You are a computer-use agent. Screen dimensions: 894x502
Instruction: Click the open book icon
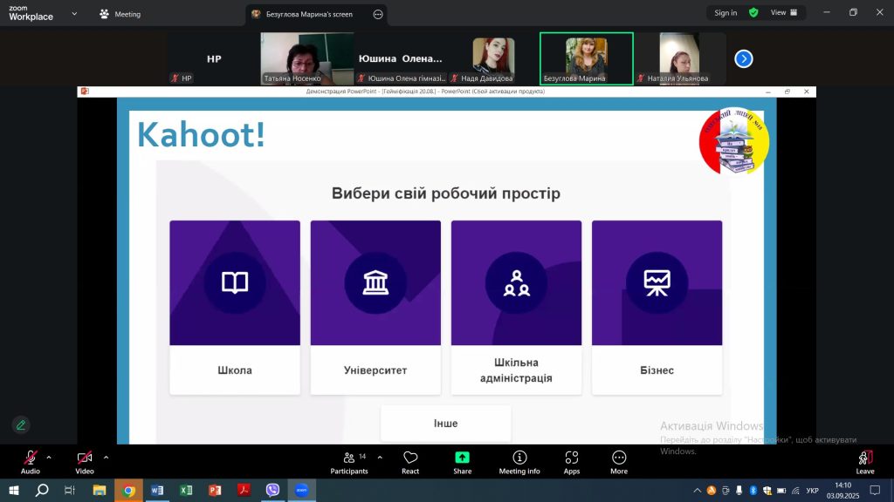tap(235, 282)
